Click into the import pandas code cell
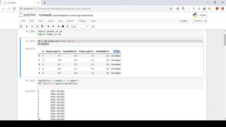This screenshot has height=127, width=226. [120, 33]
